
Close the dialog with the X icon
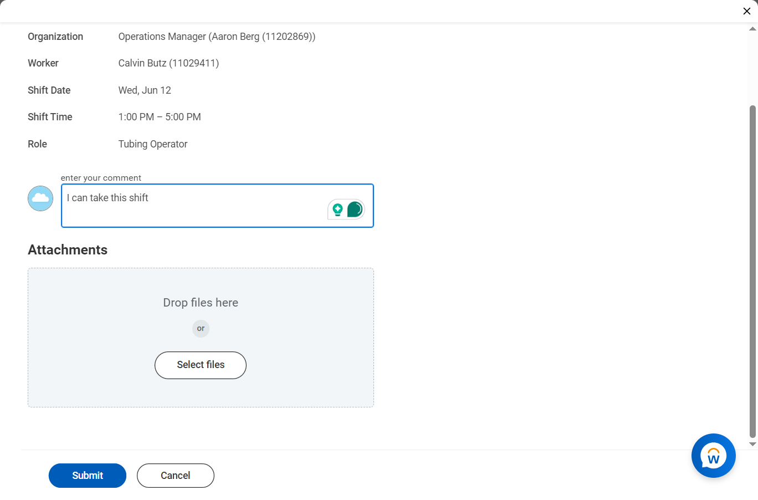(746, 11)
